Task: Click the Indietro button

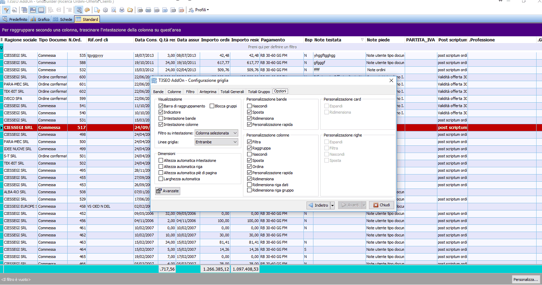Action: coord(318,205)
